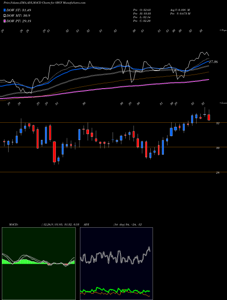Screen dimensions: 227x300
Task: Click the 'Avg V: 0.108 M' volume text
Action: point(180,10)
